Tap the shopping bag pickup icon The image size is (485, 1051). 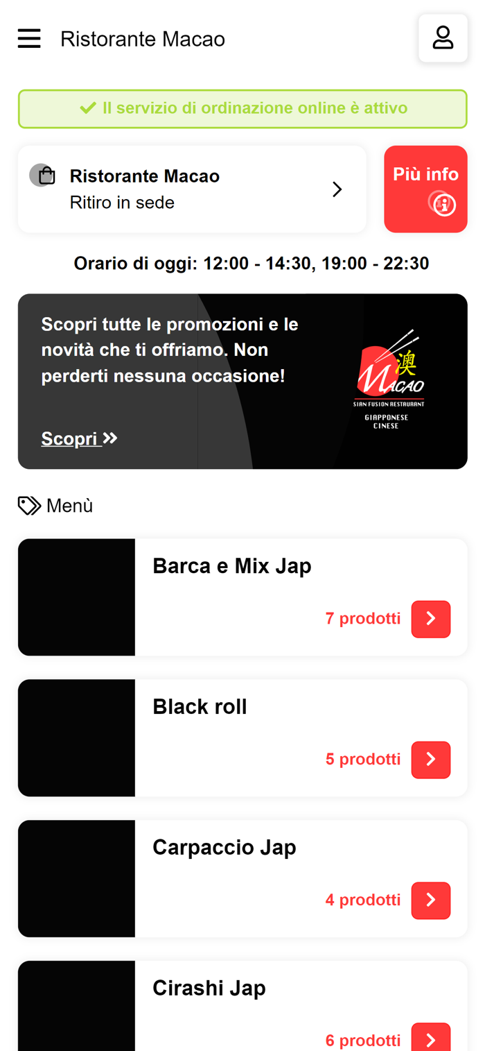[43, 176]
